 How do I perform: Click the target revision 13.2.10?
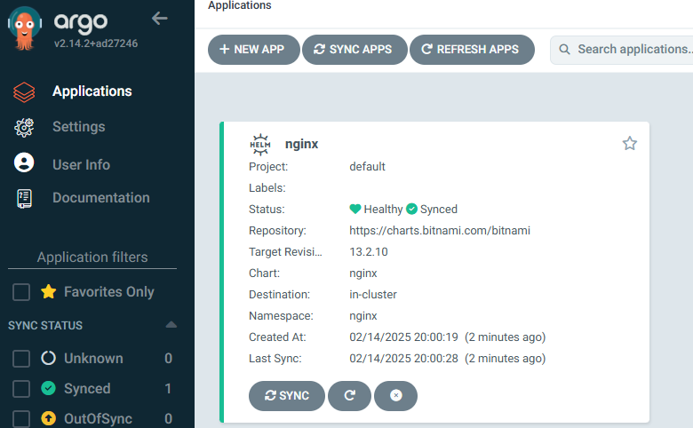369,252
